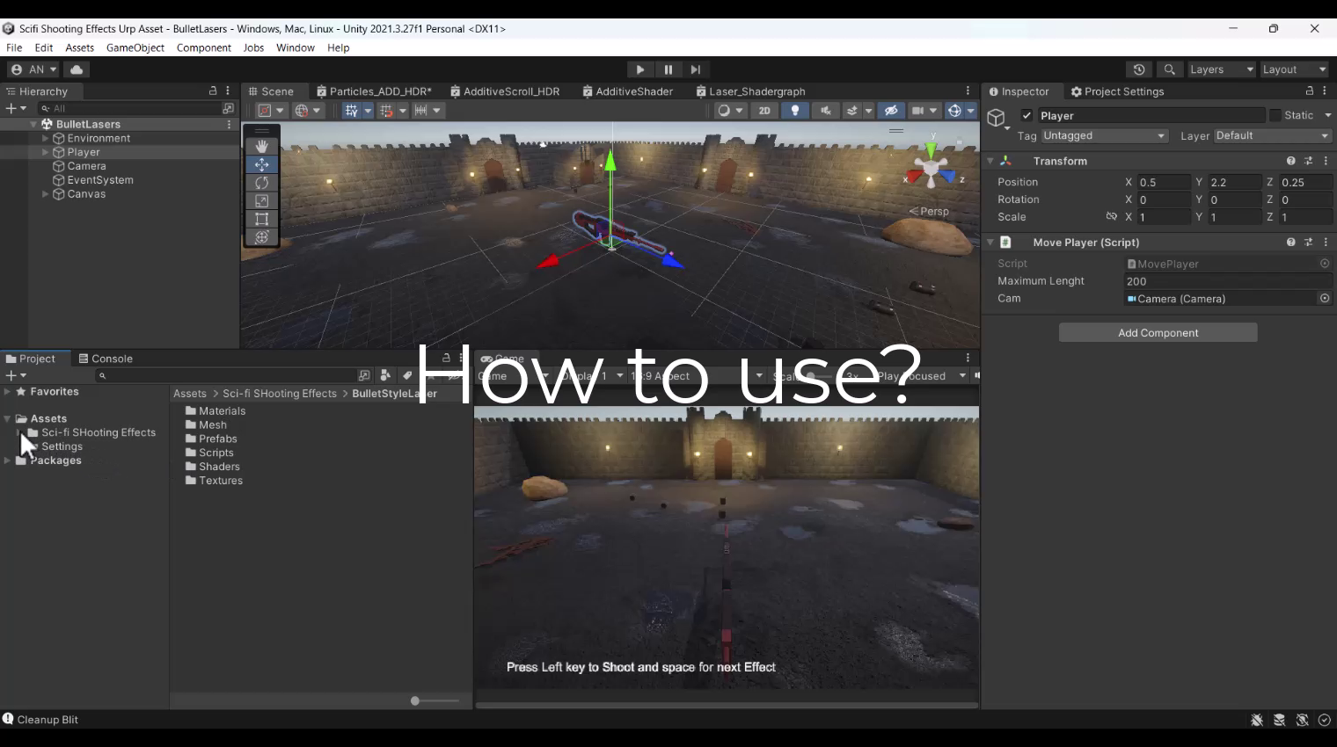Open the Layers dropdown in top toolbar

[1221, 69]
